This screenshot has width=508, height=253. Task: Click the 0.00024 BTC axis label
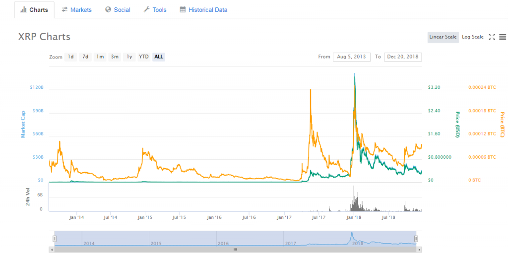[482, 87]
